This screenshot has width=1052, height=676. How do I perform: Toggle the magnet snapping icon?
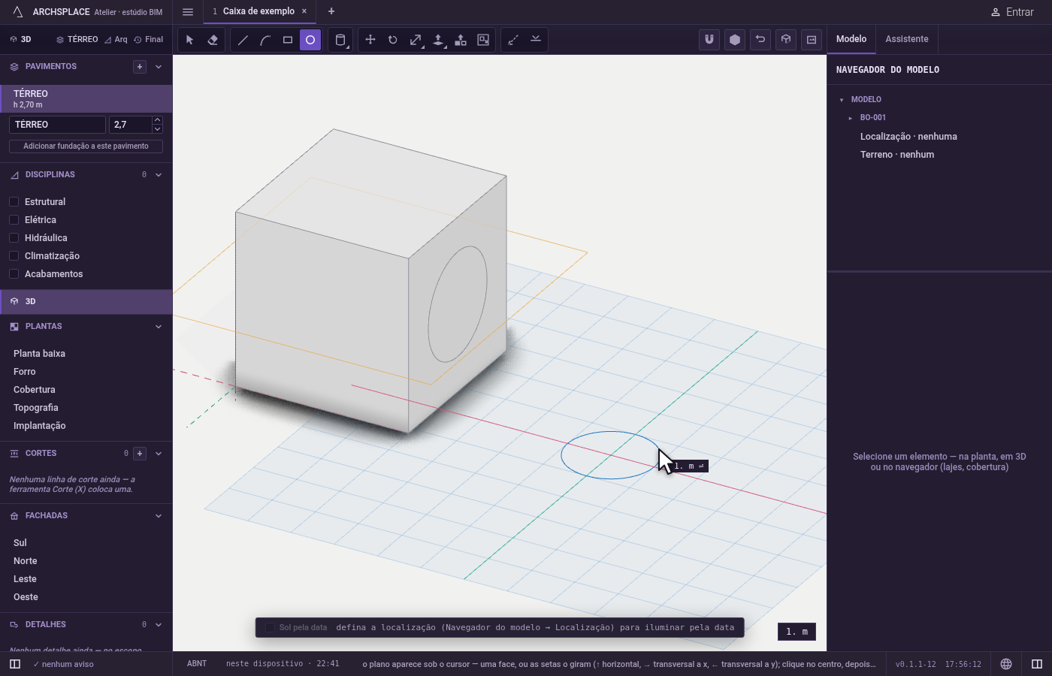pos(709,40)
